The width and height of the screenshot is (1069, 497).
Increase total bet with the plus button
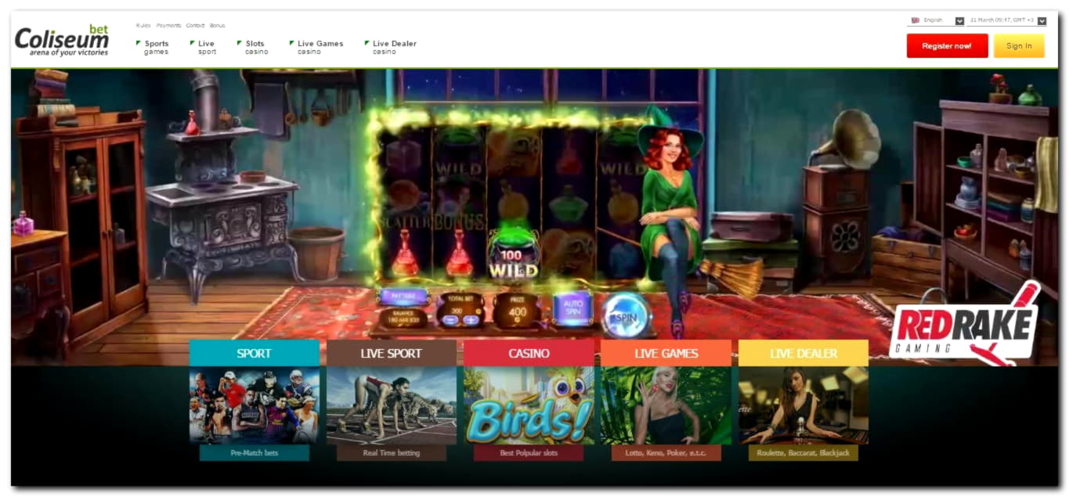(470, 319)
